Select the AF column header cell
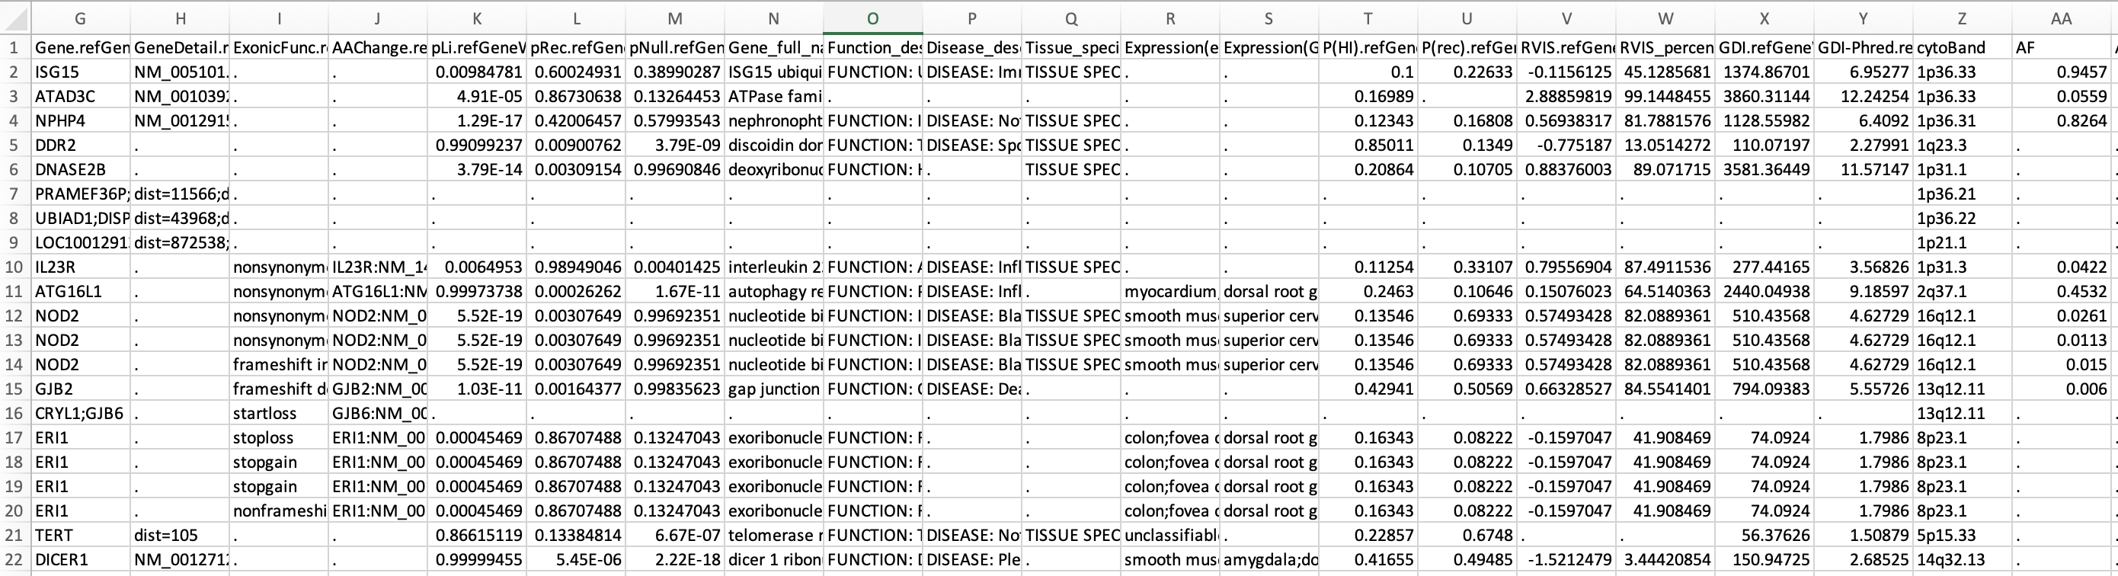The image size is (2118, 576). coord(2062,48)
